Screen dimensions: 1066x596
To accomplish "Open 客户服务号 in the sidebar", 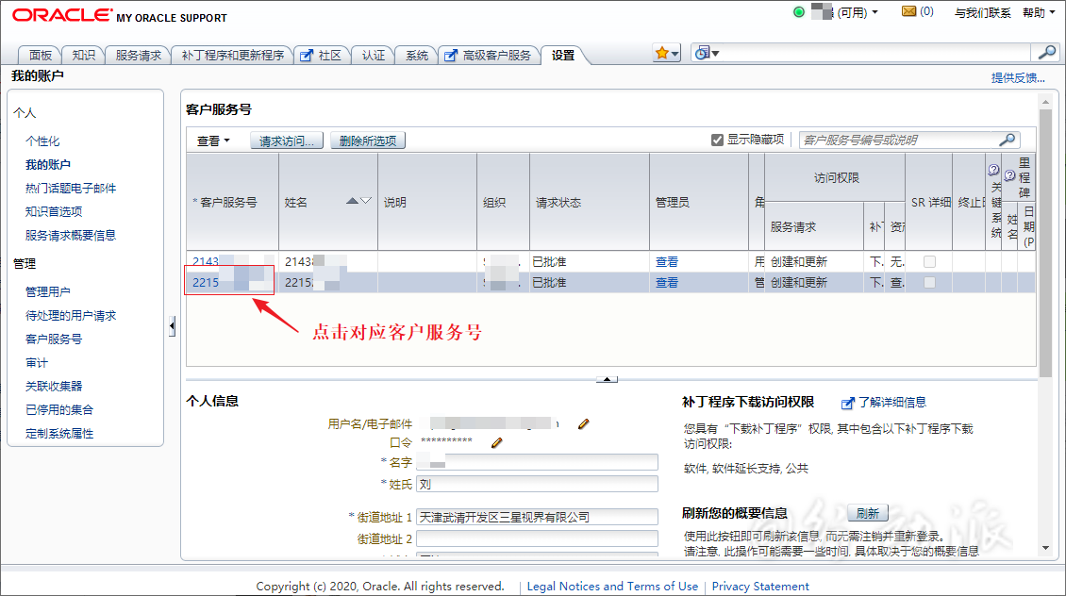I will click(54, 339).
